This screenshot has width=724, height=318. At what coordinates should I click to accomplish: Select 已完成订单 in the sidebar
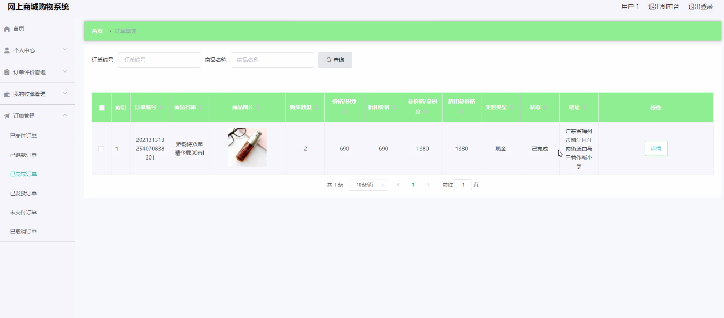pyautogui.click(x=23, y=174)
